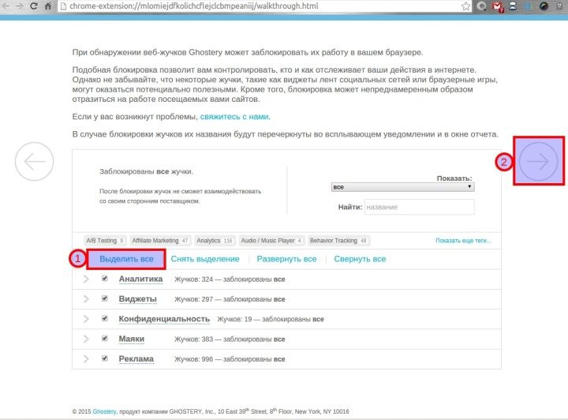The width and height of the screenshot is (568, 420).
Task: Click the browser back arrow
Action: pos(6,6)
